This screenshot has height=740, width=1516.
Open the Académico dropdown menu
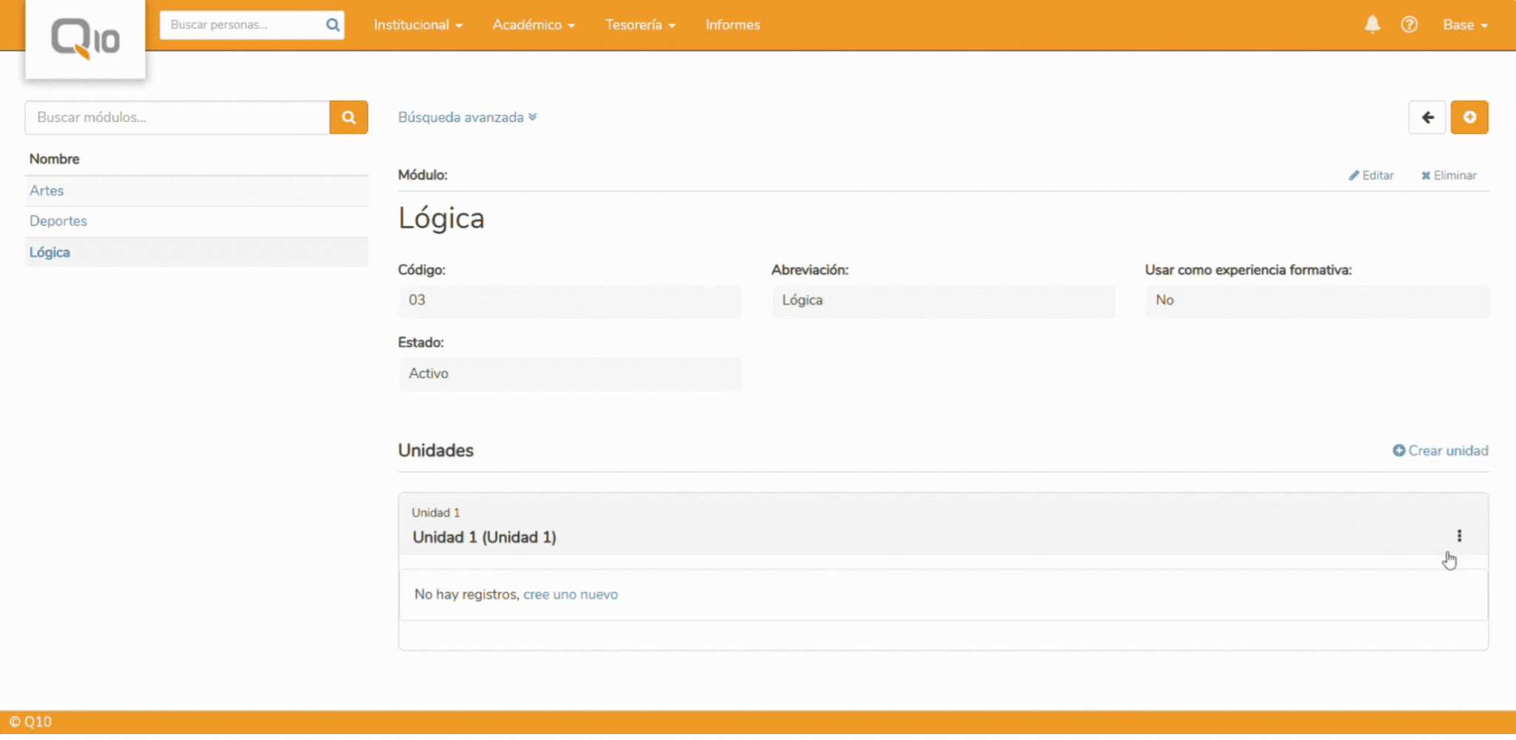(x=533, y=25)
